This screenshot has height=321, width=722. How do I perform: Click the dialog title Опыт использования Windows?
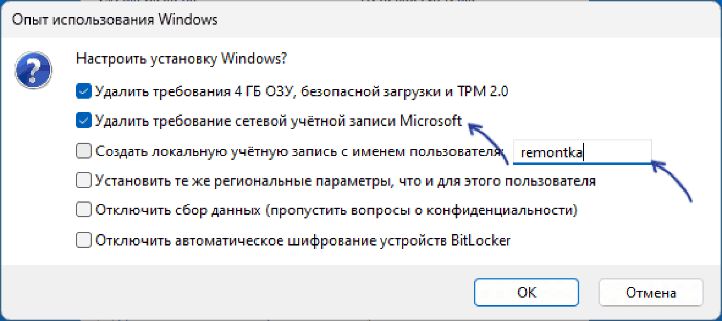click(x=115, y=19)
